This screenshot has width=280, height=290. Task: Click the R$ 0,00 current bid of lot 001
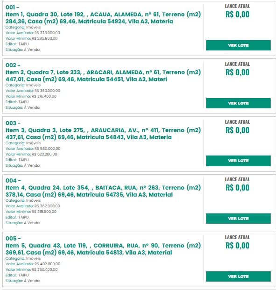click(x=237, y=14)
